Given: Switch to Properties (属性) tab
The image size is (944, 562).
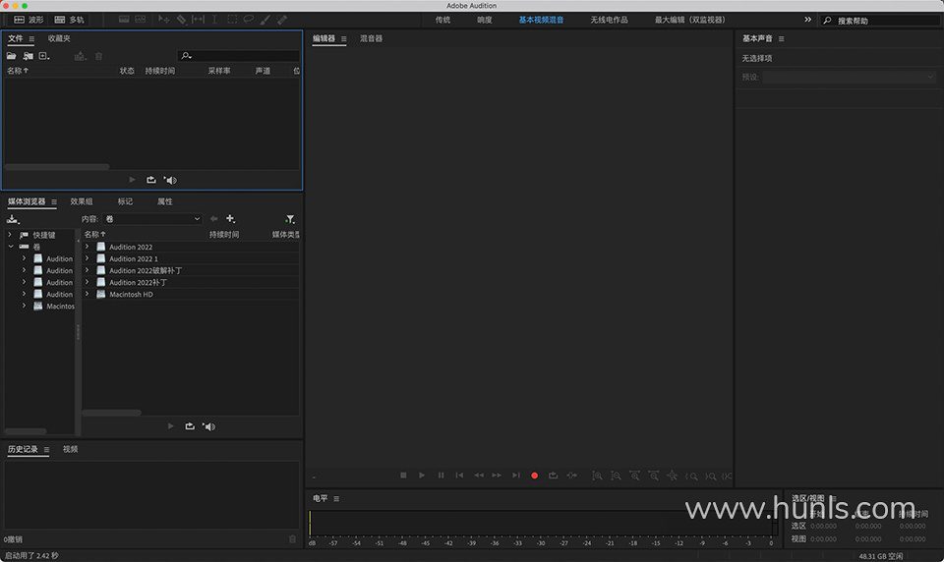Looking at the screenshot, I should click(164, 201).
